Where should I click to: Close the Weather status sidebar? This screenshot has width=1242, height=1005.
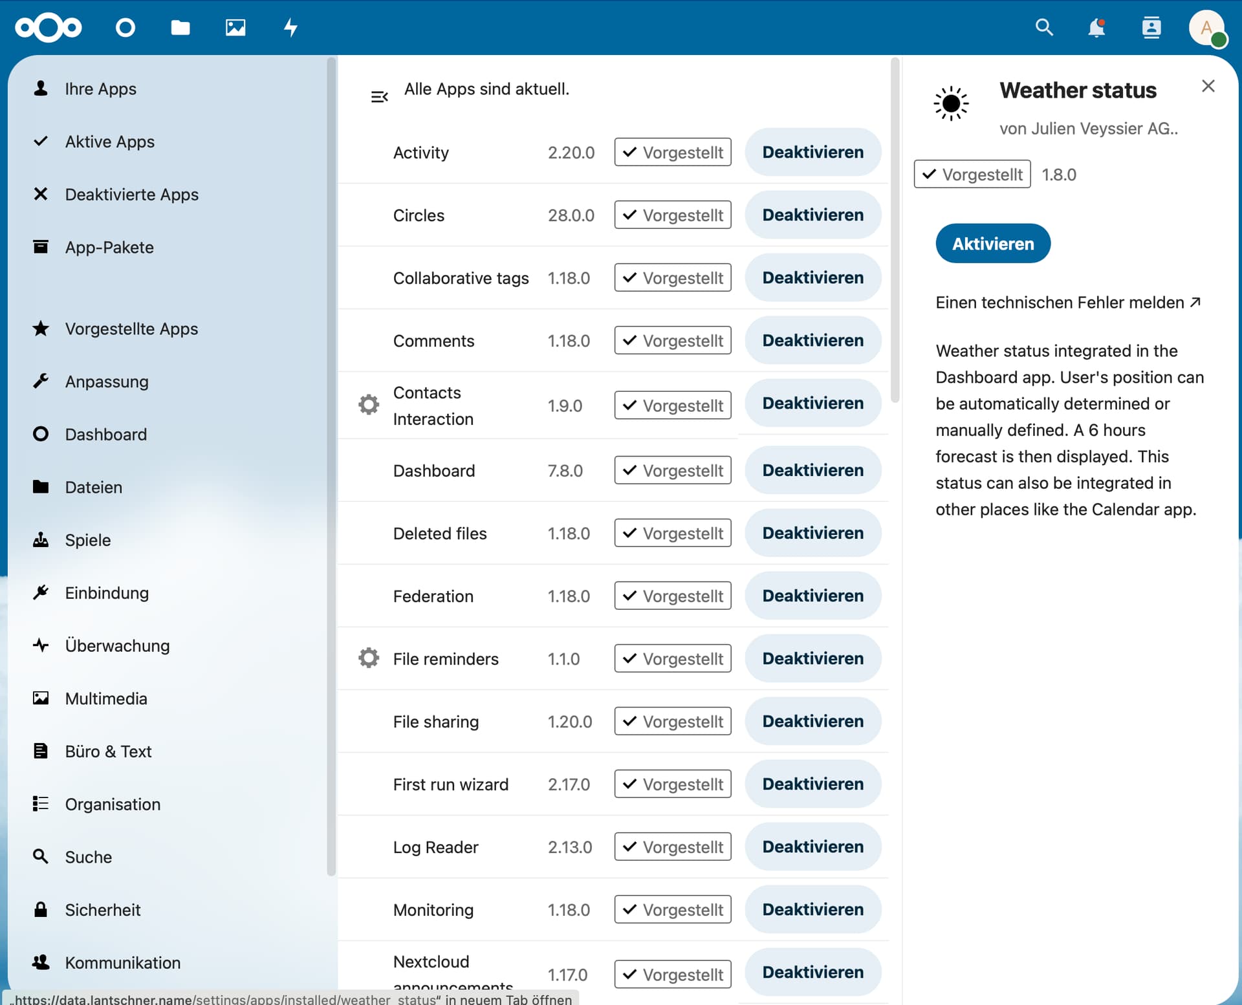click(x=1208, y=86)
